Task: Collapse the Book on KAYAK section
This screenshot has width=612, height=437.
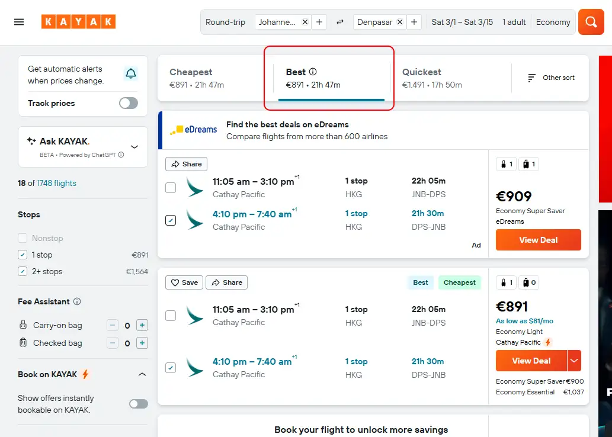Action: coord(142,374)
